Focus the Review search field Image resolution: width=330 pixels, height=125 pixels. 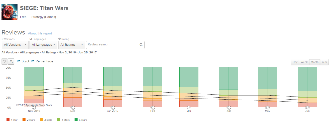115,45
